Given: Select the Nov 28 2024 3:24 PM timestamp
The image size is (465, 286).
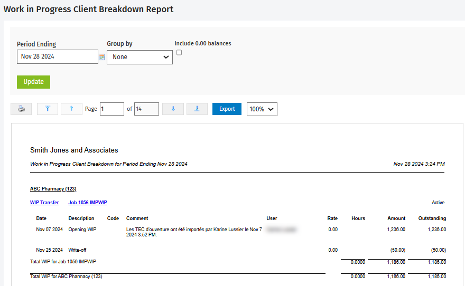Looking at the screenshot, I should pos(419,164).
